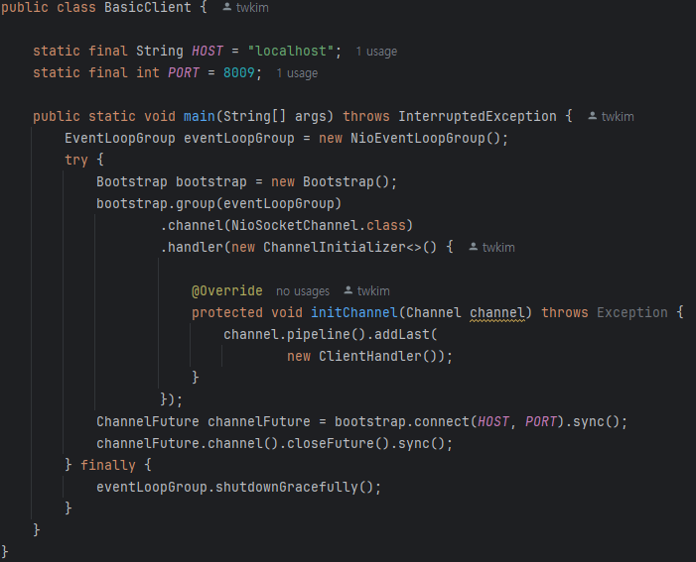Click the author icon after 'no usages'
Viewport: 696px width, 562px height.
point(348,290)
